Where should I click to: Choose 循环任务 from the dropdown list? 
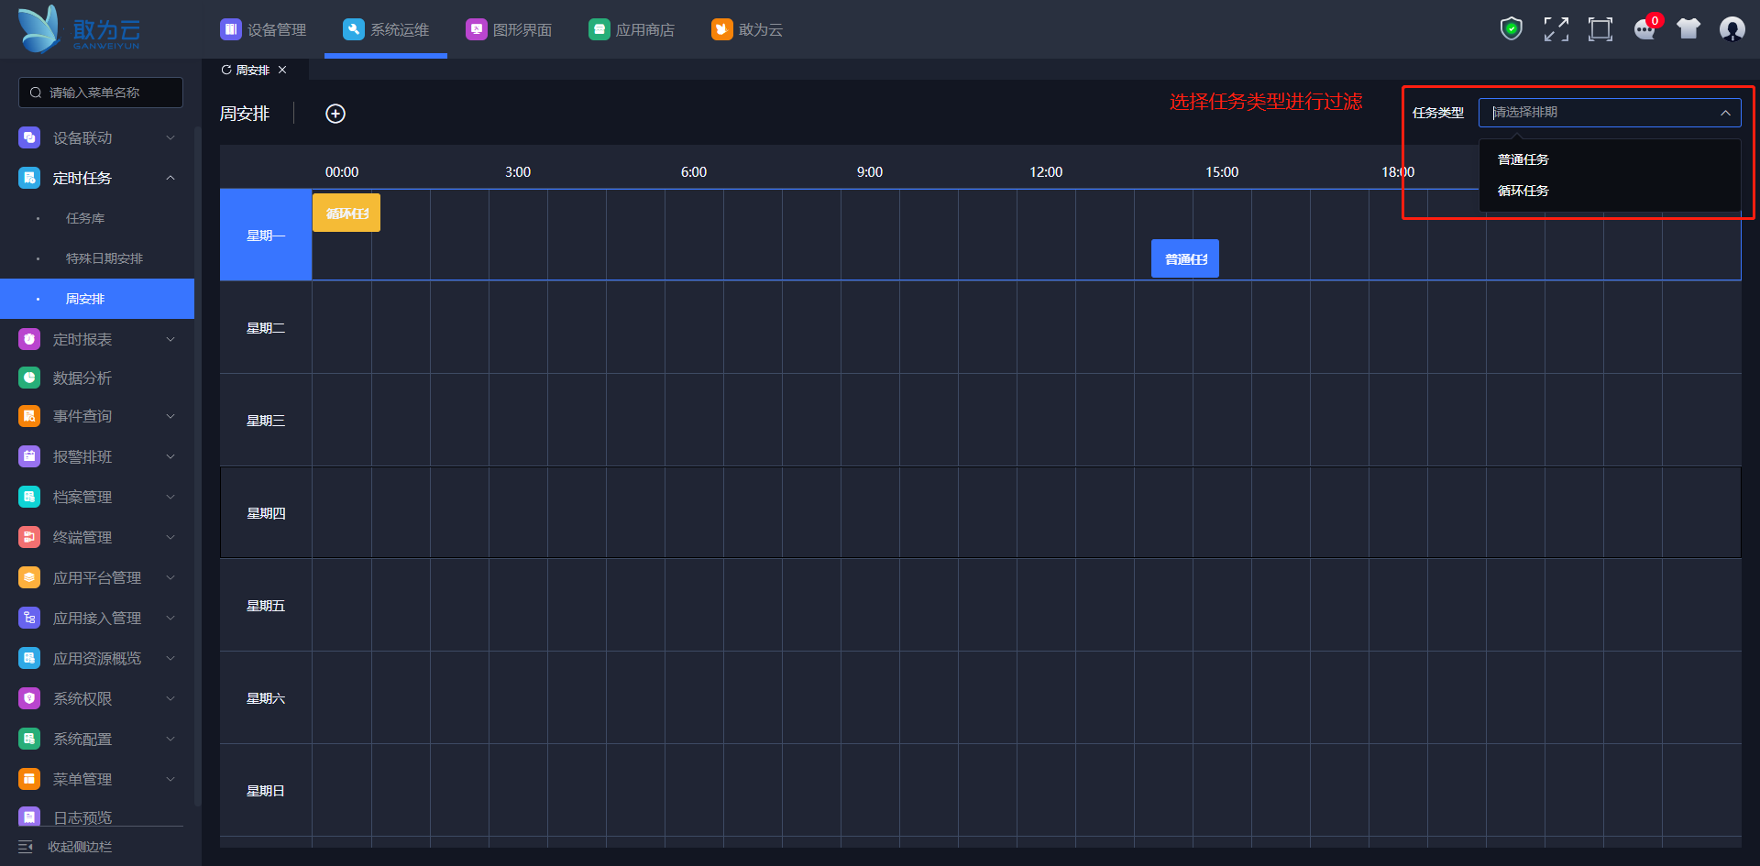[x=1523, y=191]
